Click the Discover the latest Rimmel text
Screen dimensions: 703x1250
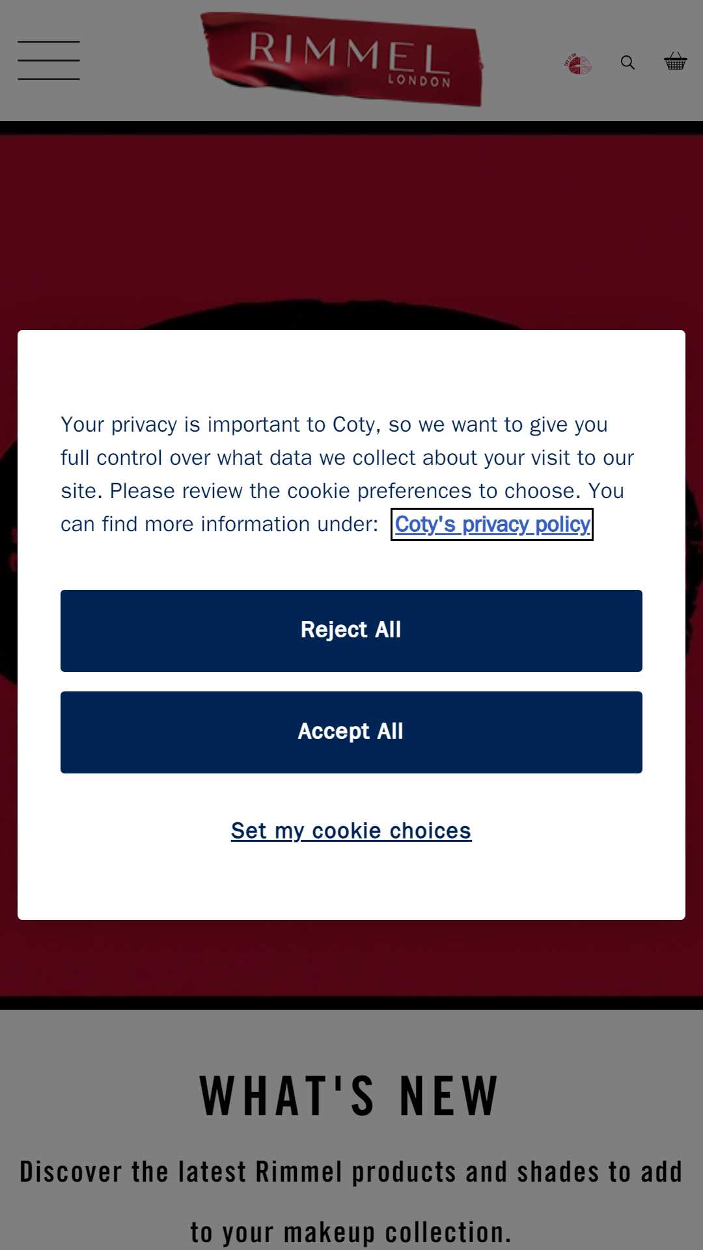pyautogui.click(x=351, y=1202)
